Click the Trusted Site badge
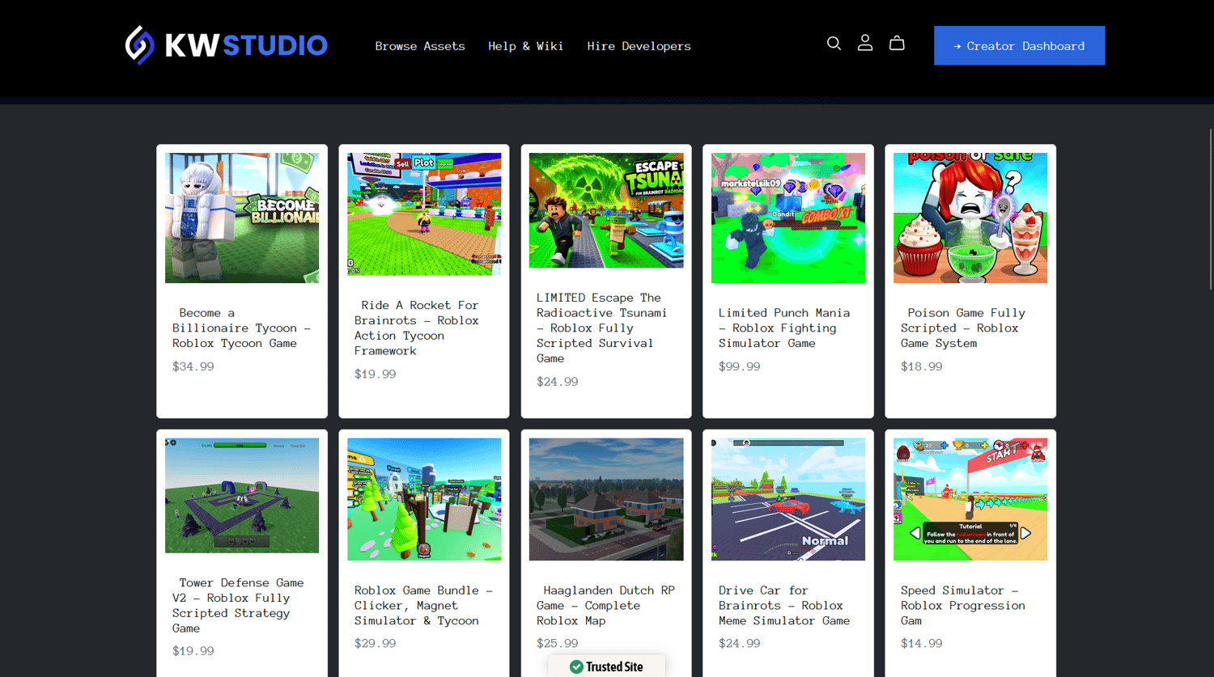Viewport: 1214px width, 677px height. (606, 666)
